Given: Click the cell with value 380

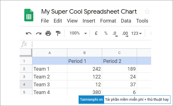Looking at the screenshot, I should click(x=84, y=92).
